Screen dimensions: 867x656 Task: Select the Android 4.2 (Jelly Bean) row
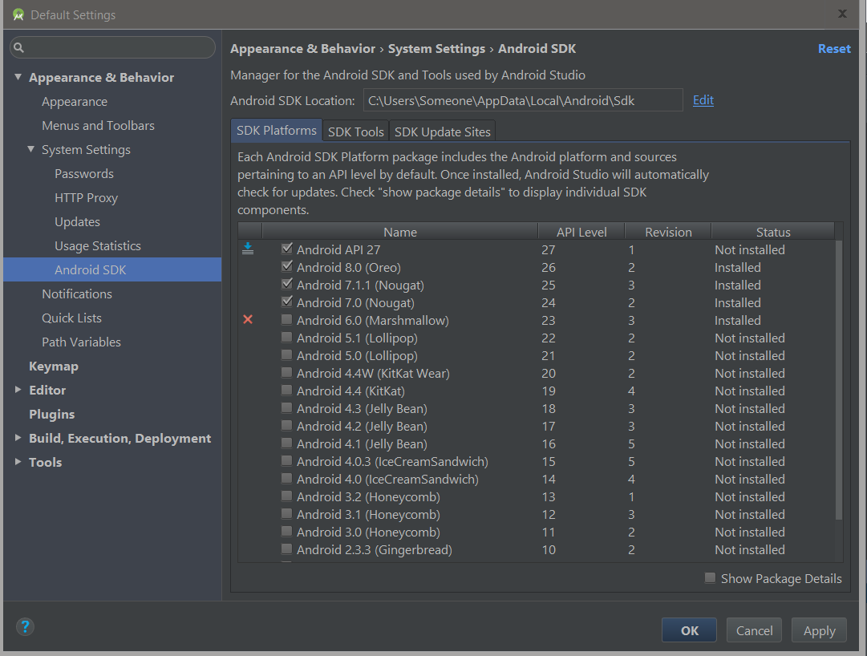[537, 426]
